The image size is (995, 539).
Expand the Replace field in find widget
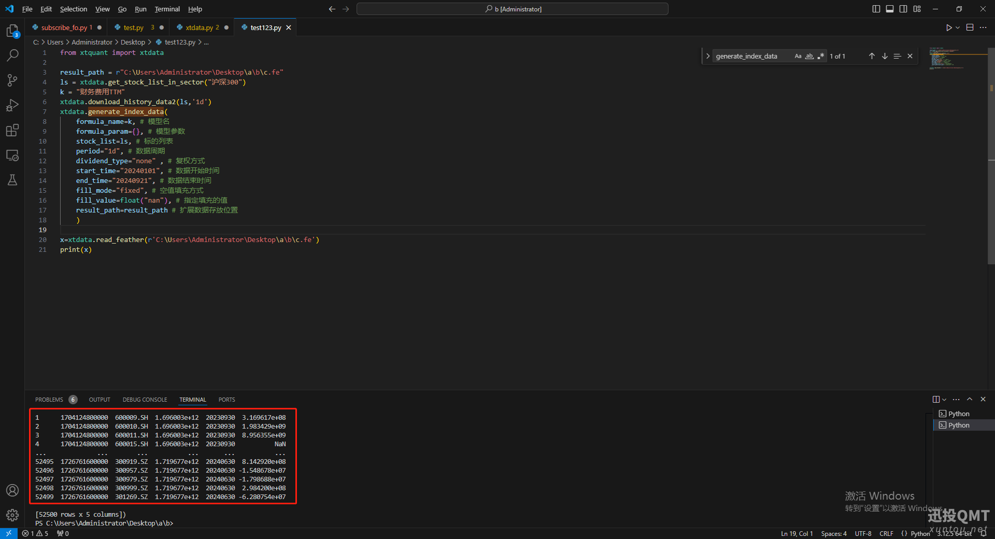pyautogui.click(x=708, y=56)
